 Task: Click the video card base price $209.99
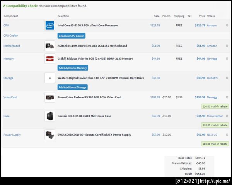(x=155, y=97)
